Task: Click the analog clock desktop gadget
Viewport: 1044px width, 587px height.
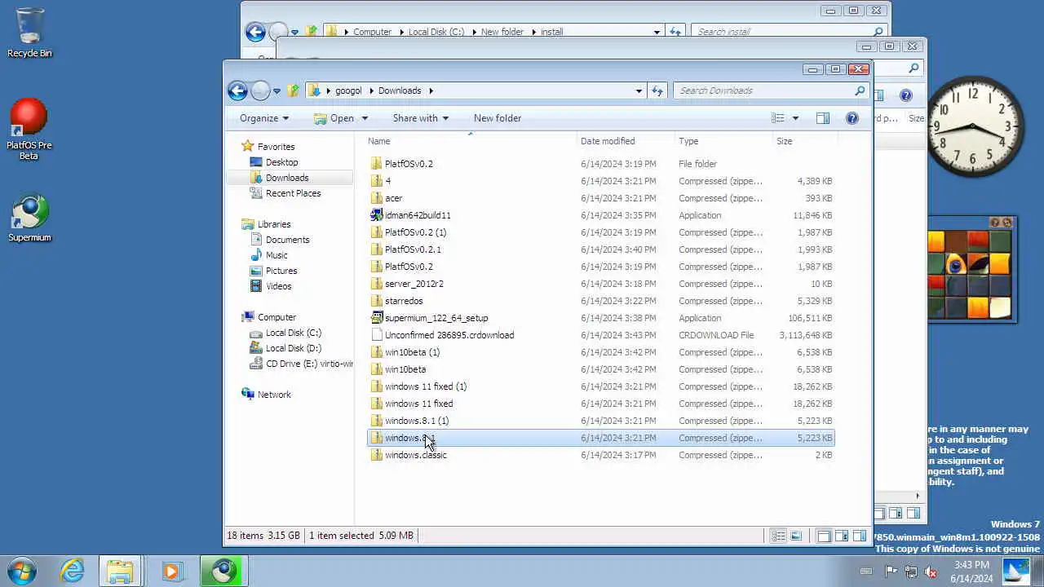Action: 975,126
